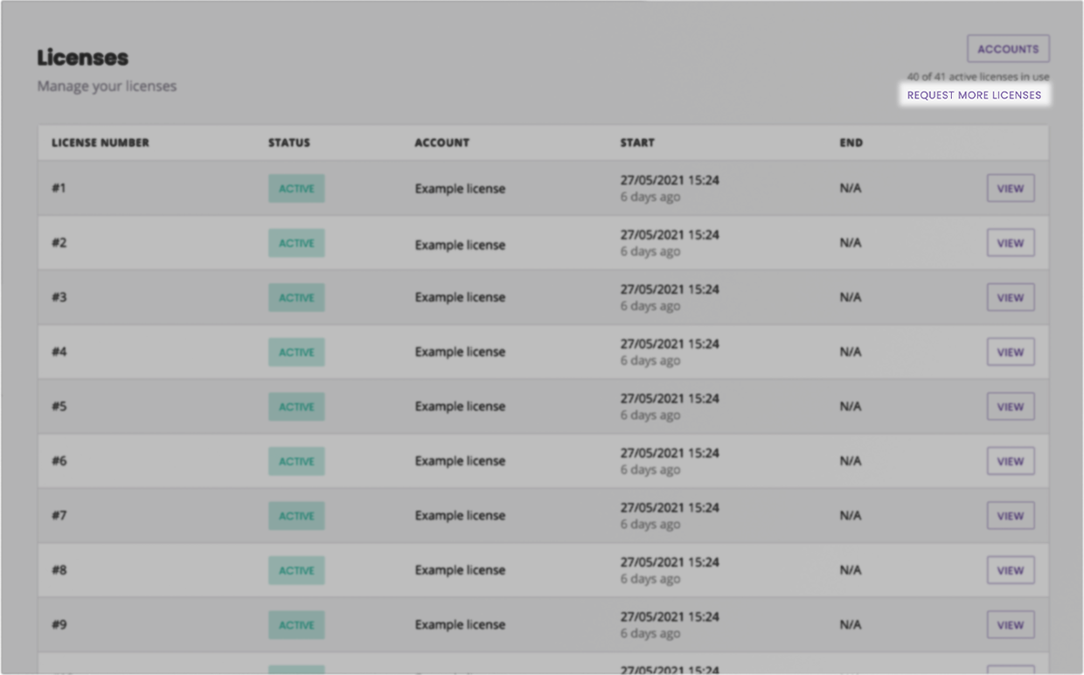1084x675 pixels.
Task: Click the start date of license #9
Action: click(670, 617)
